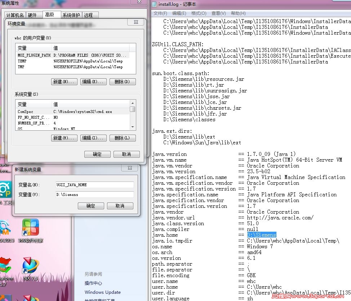Click the 值 column header in system variables
351x301 pixels.
90,104
